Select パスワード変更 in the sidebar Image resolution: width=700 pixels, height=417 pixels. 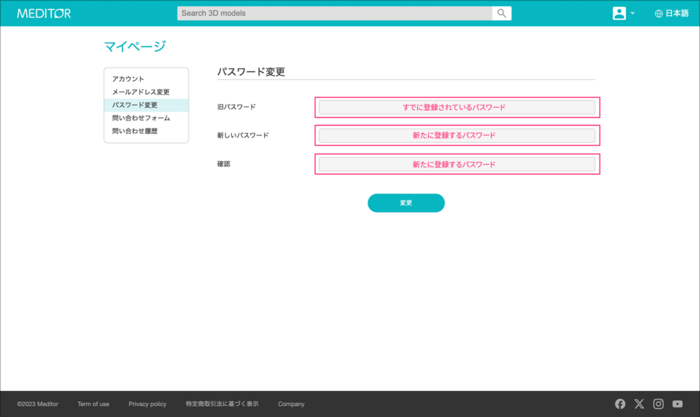point(135,105)
